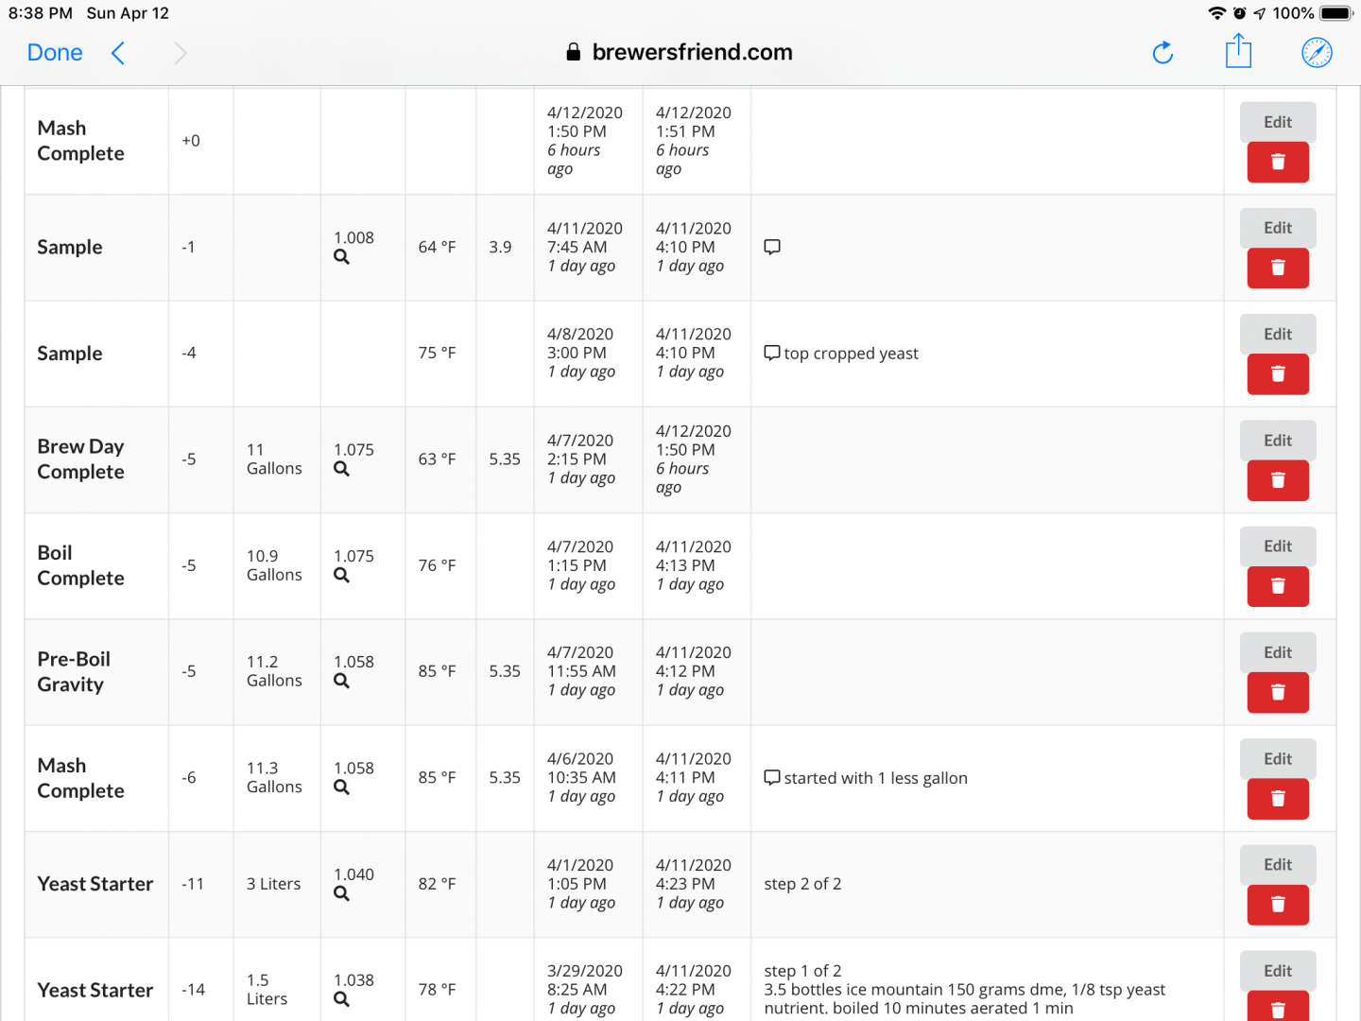Click magnifier below 1.040 Yeast Starter gravity
The width and height of the screenshot is (1361, 1021).
341,893
